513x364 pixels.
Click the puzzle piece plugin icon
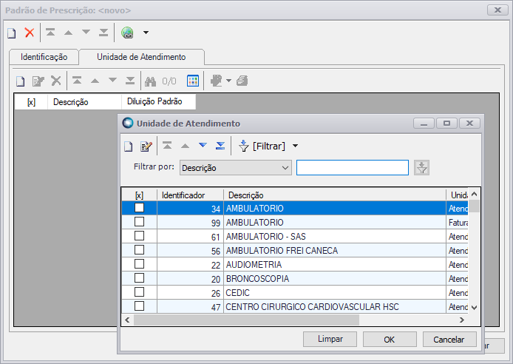(x=217, y=81)
